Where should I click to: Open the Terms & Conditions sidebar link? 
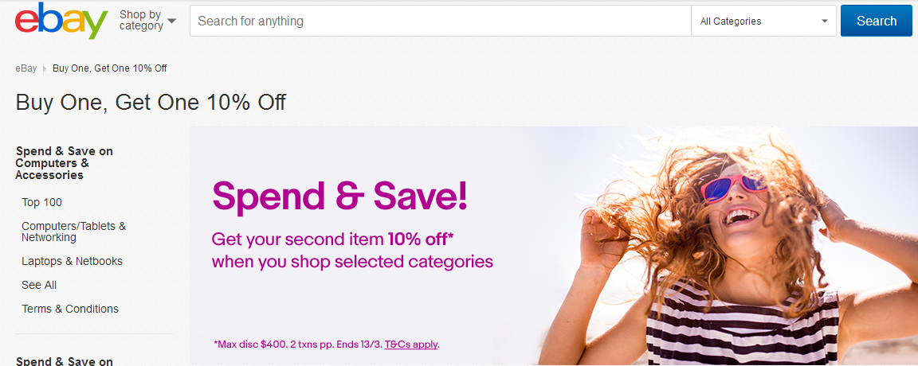click(70, 309)
